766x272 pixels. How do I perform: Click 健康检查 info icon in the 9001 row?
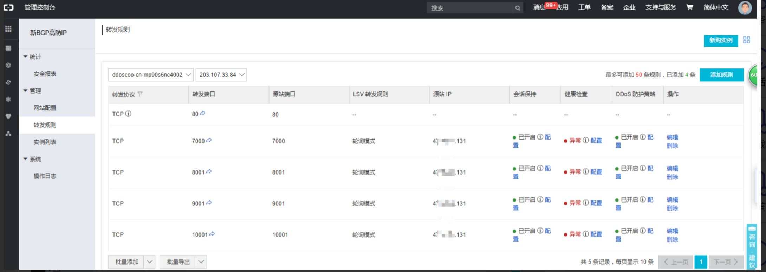(x=586, y=203)
